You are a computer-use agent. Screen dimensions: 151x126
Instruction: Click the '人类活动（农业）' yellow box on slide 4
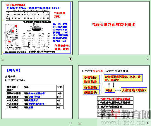pos(134,90)
